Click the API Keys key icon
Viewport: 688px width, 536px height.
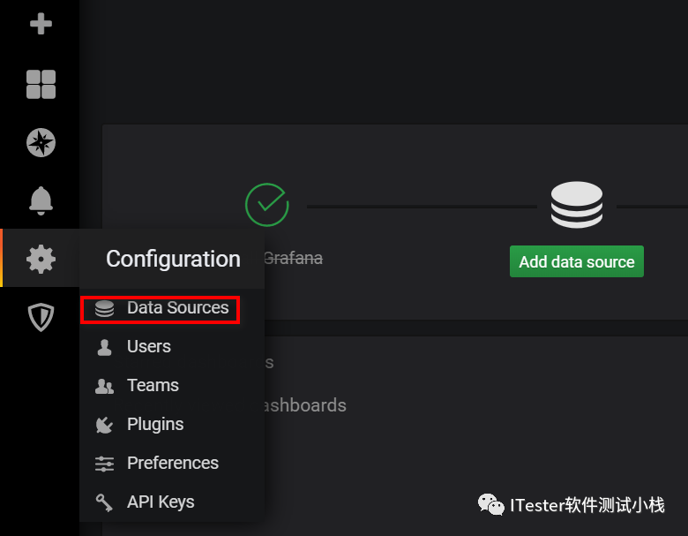(105, 502)
